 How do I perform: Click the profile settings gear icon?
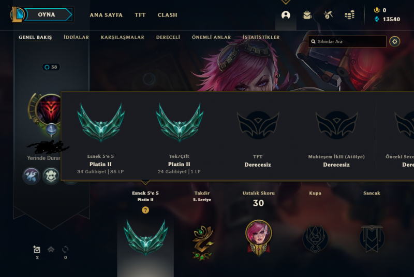click(394, 42)
